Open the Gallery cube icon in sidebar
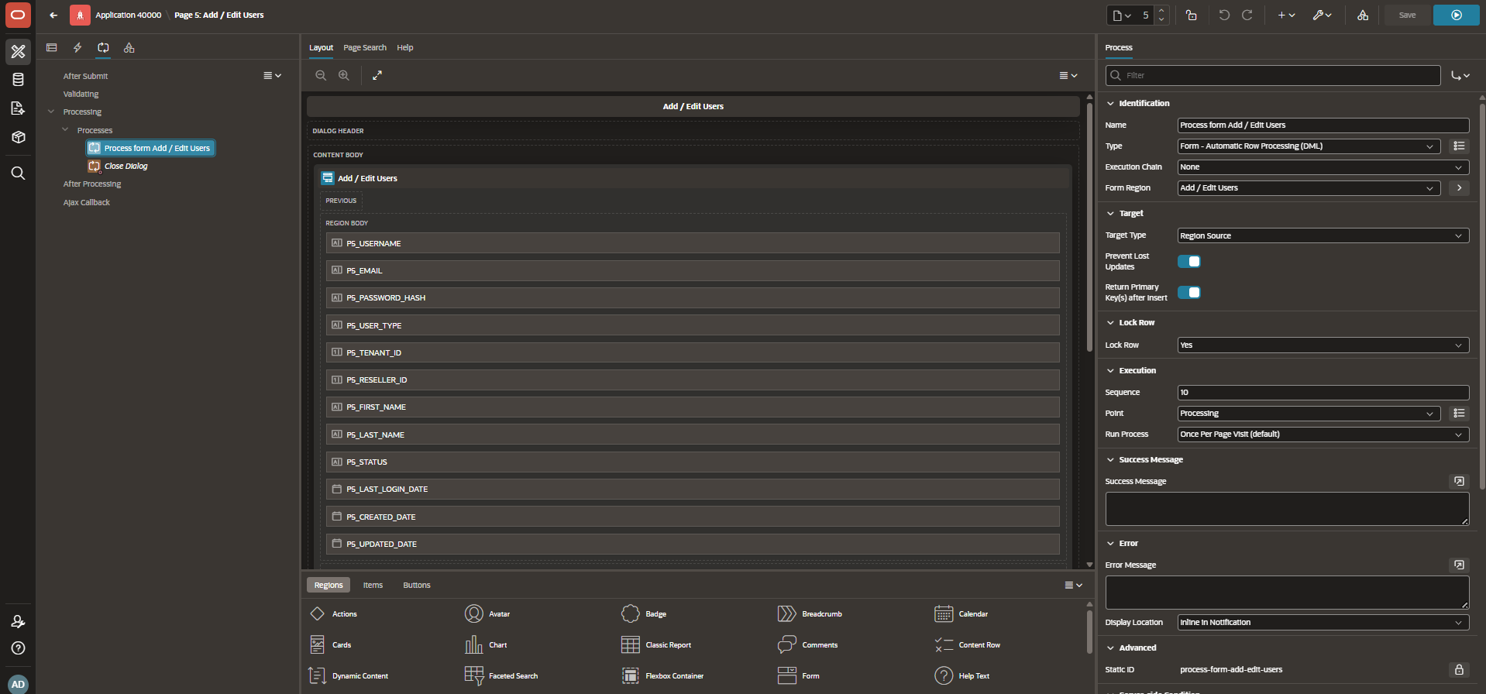Image resolution: width=1486 pixels, height=694 pixels. pos(18,137)
